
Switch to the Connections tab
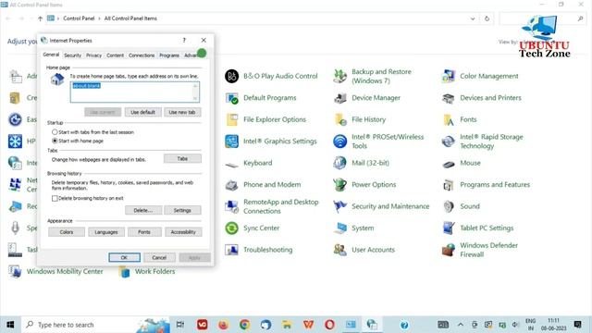tap(142, 55)
